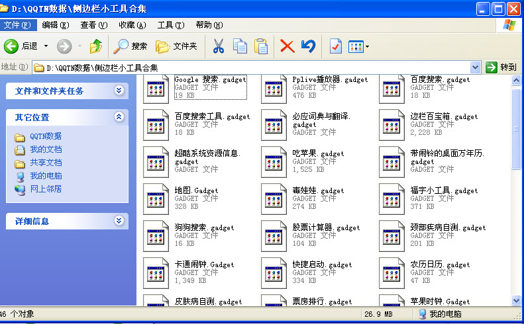Click the Properties checkmark icon
Image resolution: width=524 pixels, height=324 pixels.
(x=335, y=46)
